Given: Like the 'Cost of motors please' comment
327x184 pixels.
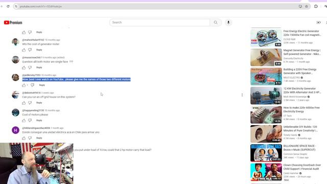Looking at the screenshot, I should point(24,121).
